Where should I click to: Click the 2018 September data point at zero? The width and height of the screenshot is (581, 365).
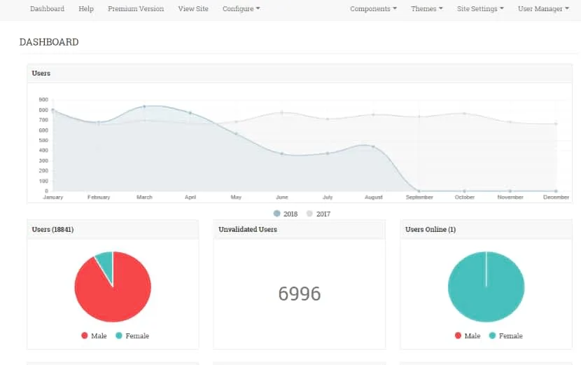pyautogui.click(x=419, y=191)
